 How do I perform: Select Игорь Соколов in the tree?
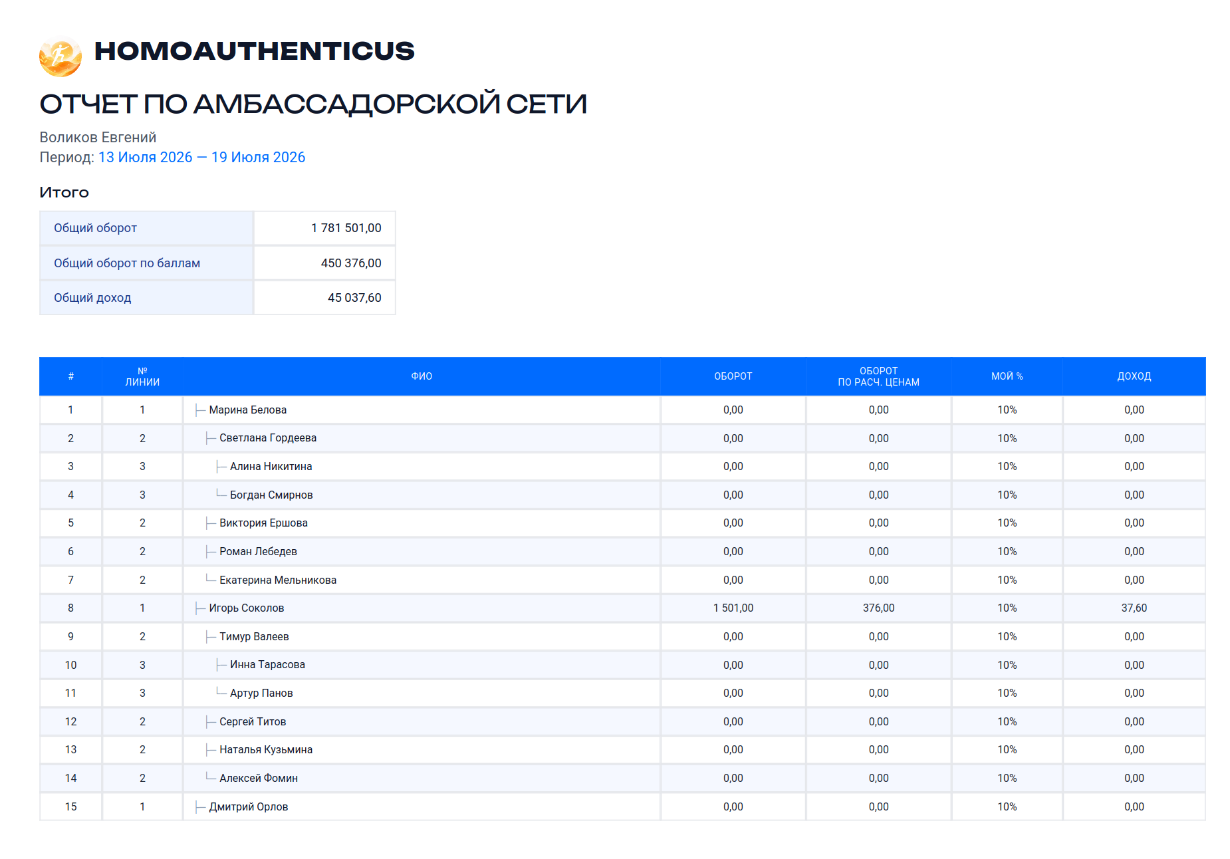pos(246,608)
